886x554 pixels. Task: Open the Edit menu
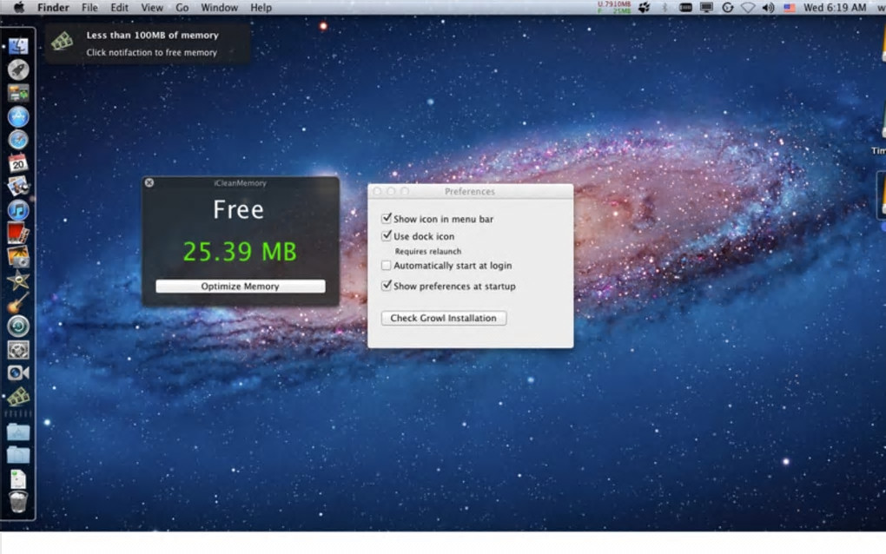click(x=119, y=7)
